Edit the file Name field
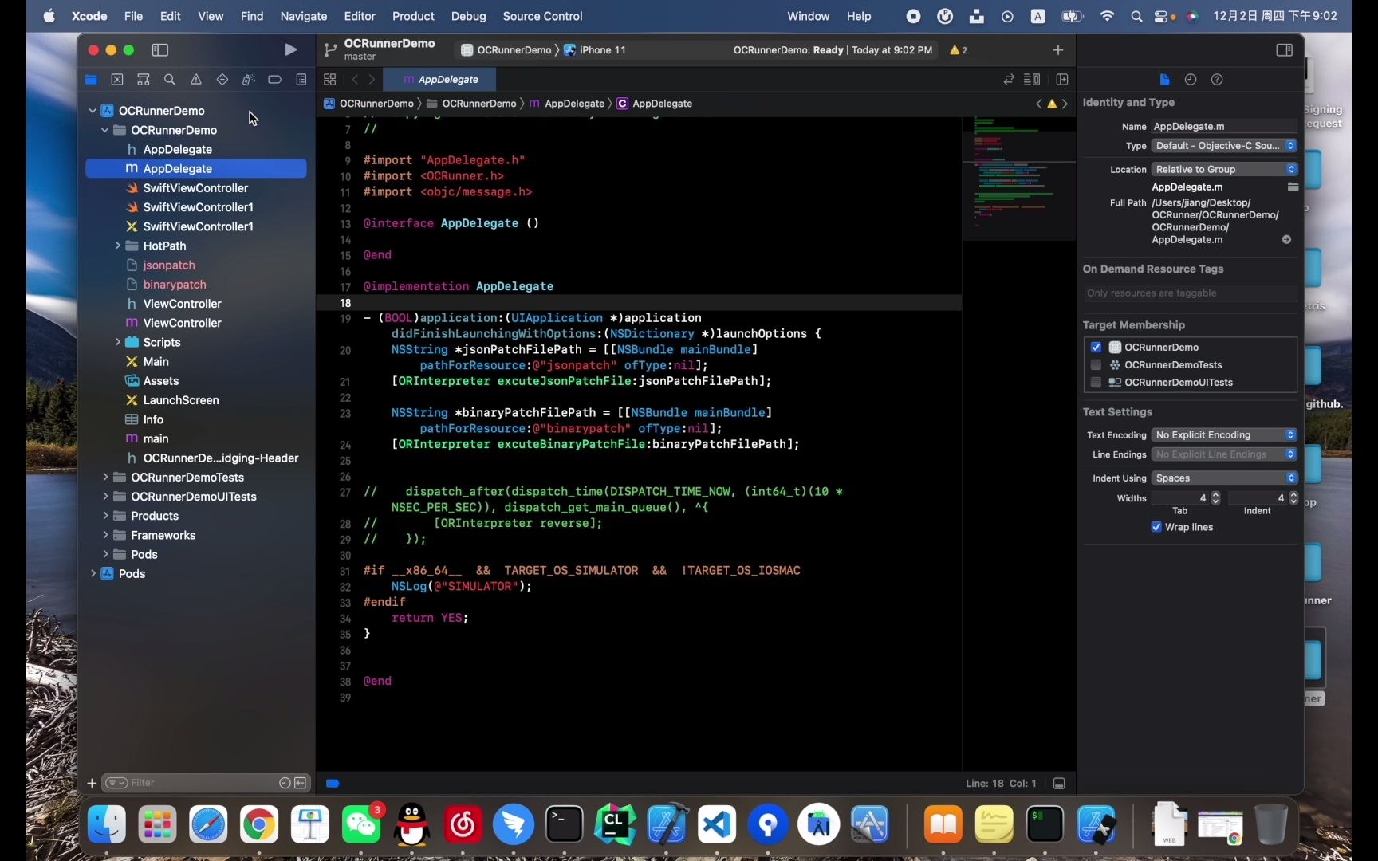Screen dimensions: 1378x861 [1224, 126]
